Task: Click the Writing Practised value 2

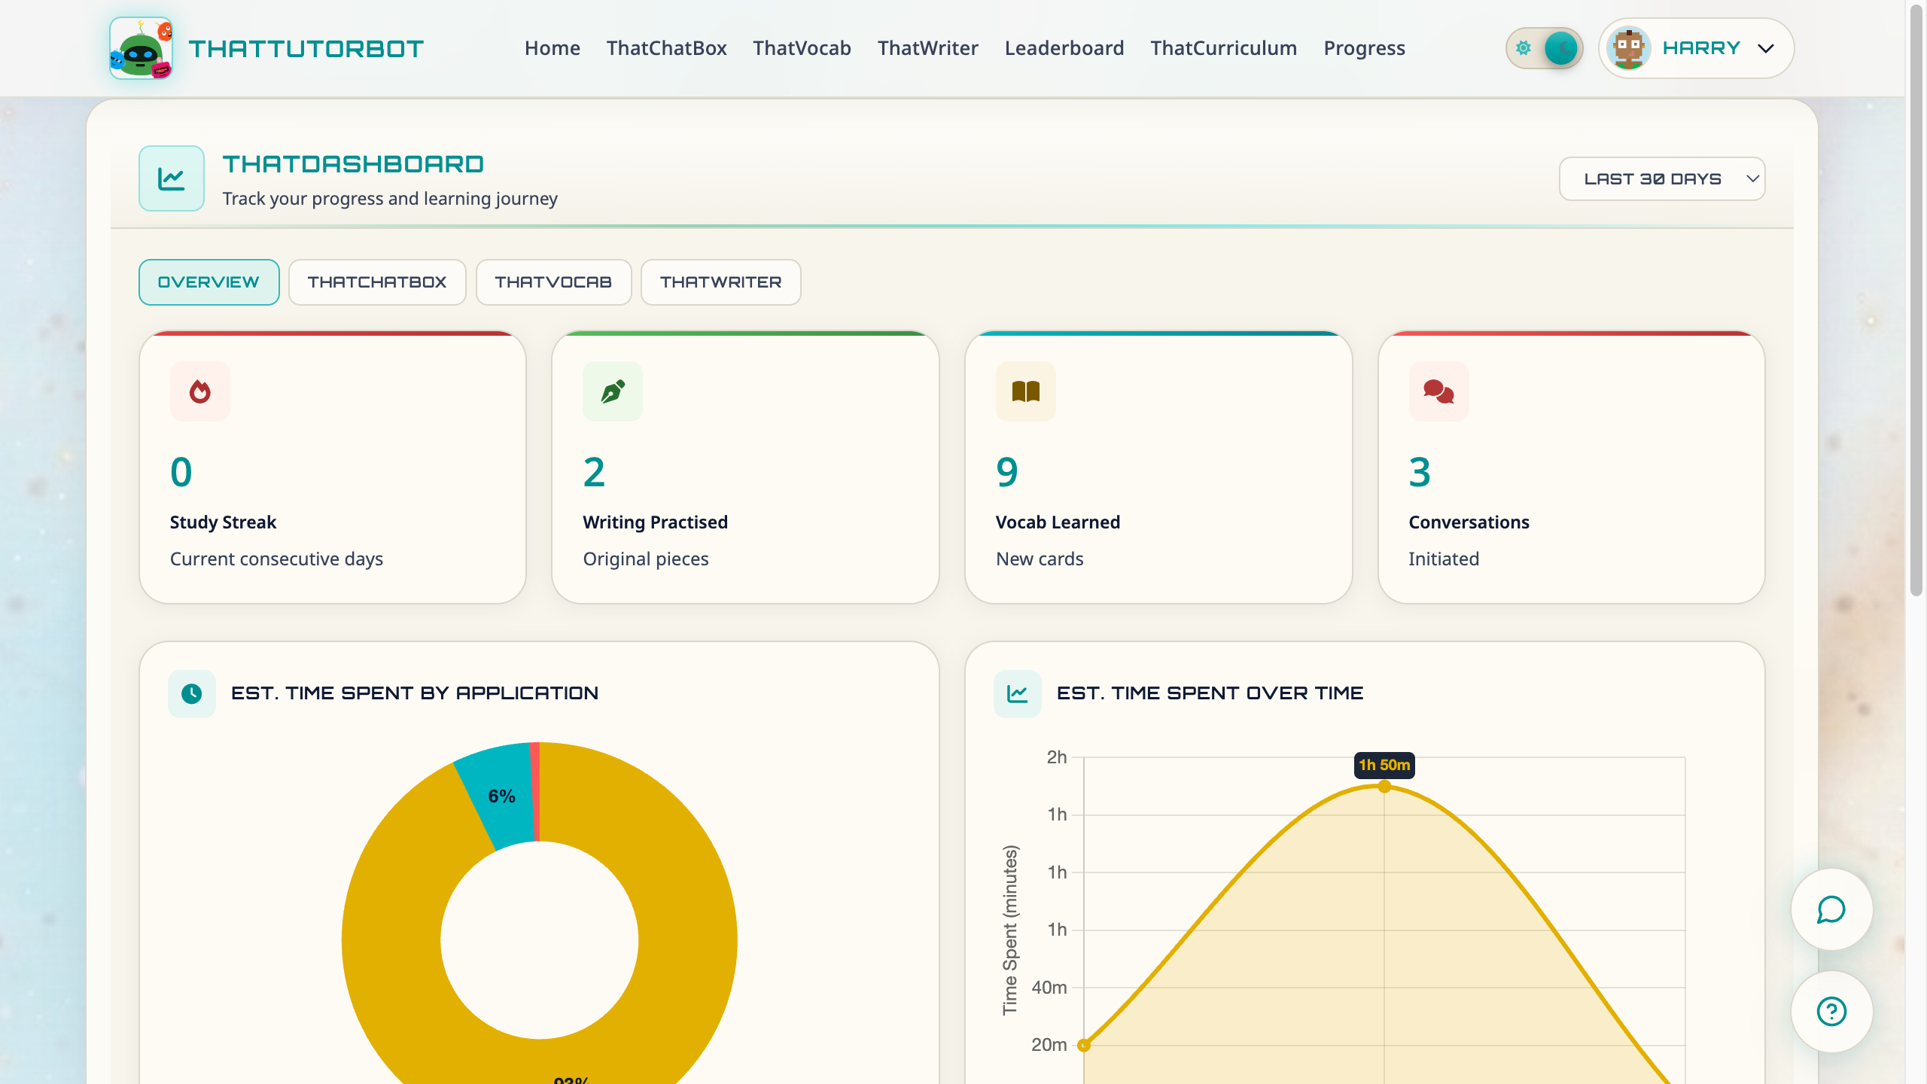Action: point(594,472)
